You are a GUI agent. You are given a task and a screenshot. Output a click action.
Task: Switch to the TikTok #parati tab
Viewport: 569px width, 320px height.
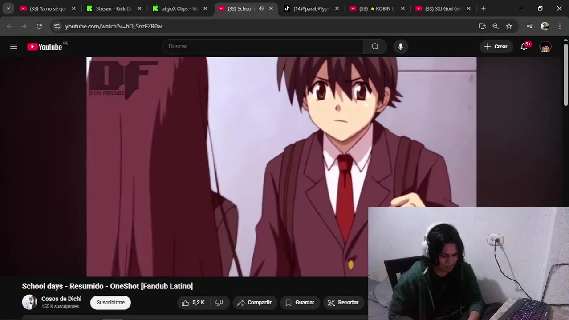(x=311, y=8)
